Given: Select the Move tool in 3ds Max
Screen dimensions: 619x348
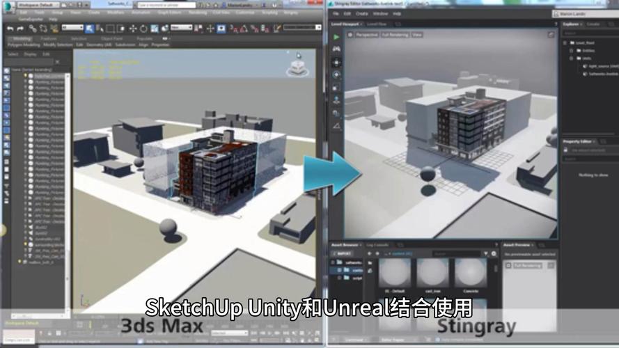Looking at the screenshot, I should pyautogui.click(x=133, y=29).
